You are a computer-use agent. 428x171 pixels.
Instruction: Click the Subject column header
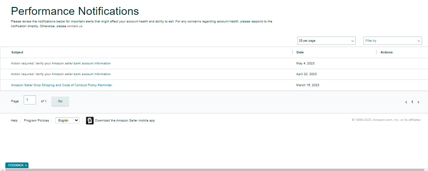click(17, 52)
